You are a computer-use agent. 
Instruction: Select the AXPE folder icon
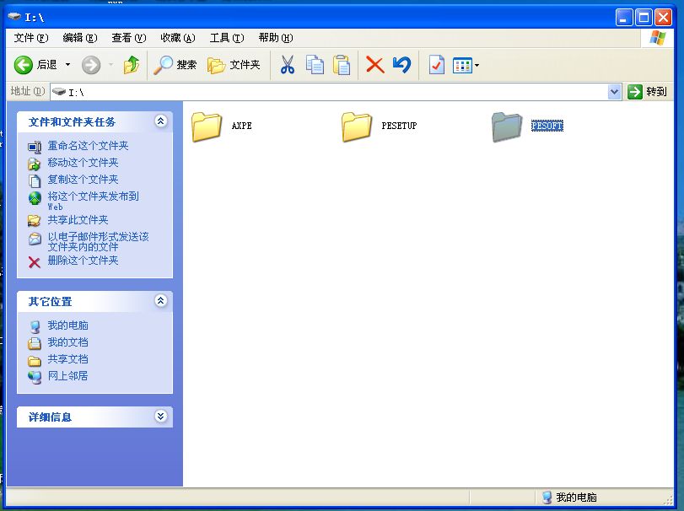(207, 126)
